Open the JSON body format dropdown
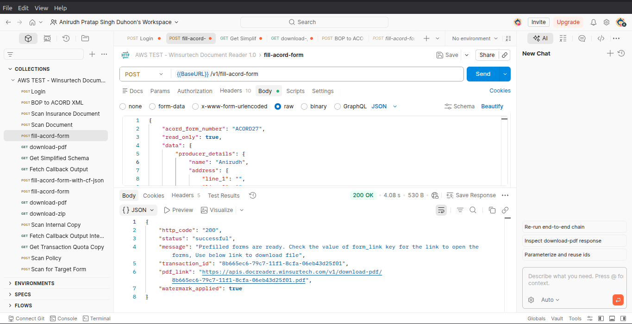 tap(384, 106)
